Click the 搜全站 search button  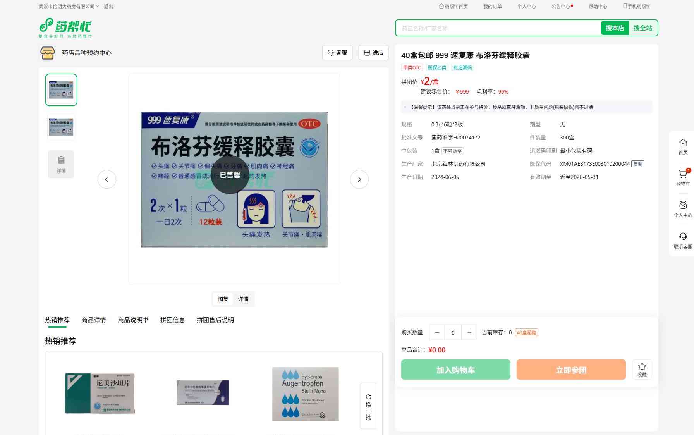coord(642,28)
